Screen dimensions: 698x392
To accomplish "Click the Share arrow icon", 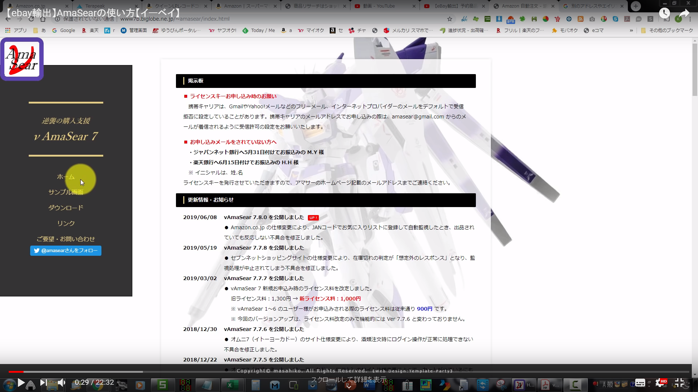I will click(x=684, y=13).
